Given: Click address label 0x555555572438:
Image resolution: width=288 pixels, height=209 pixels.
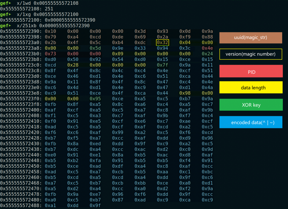Looking at the screenshot, I should [21, 149].
